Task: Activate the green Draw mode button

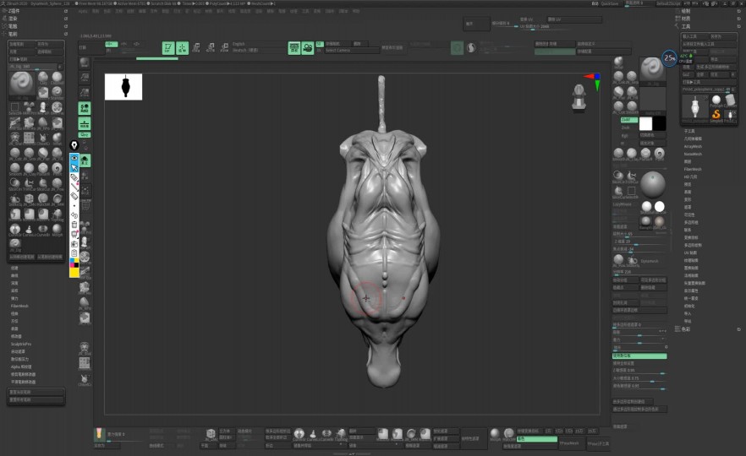Action: point(182,48)
